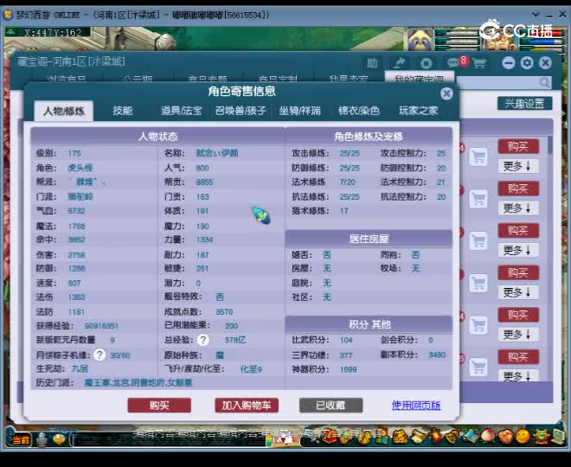571x467 pixels.
Task: Open the 藏宝阁 settings gear icon
Action: tap(527, 63)
